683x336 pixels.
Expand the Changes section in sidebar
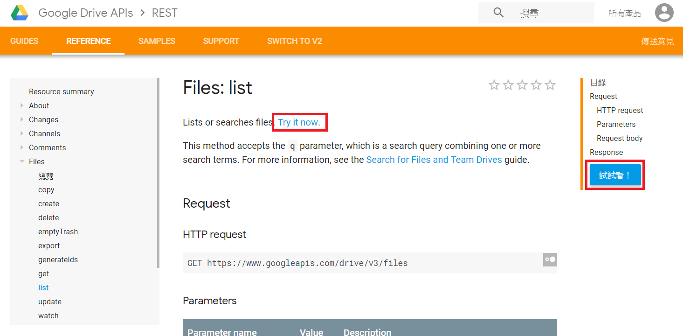pos(22,119)
